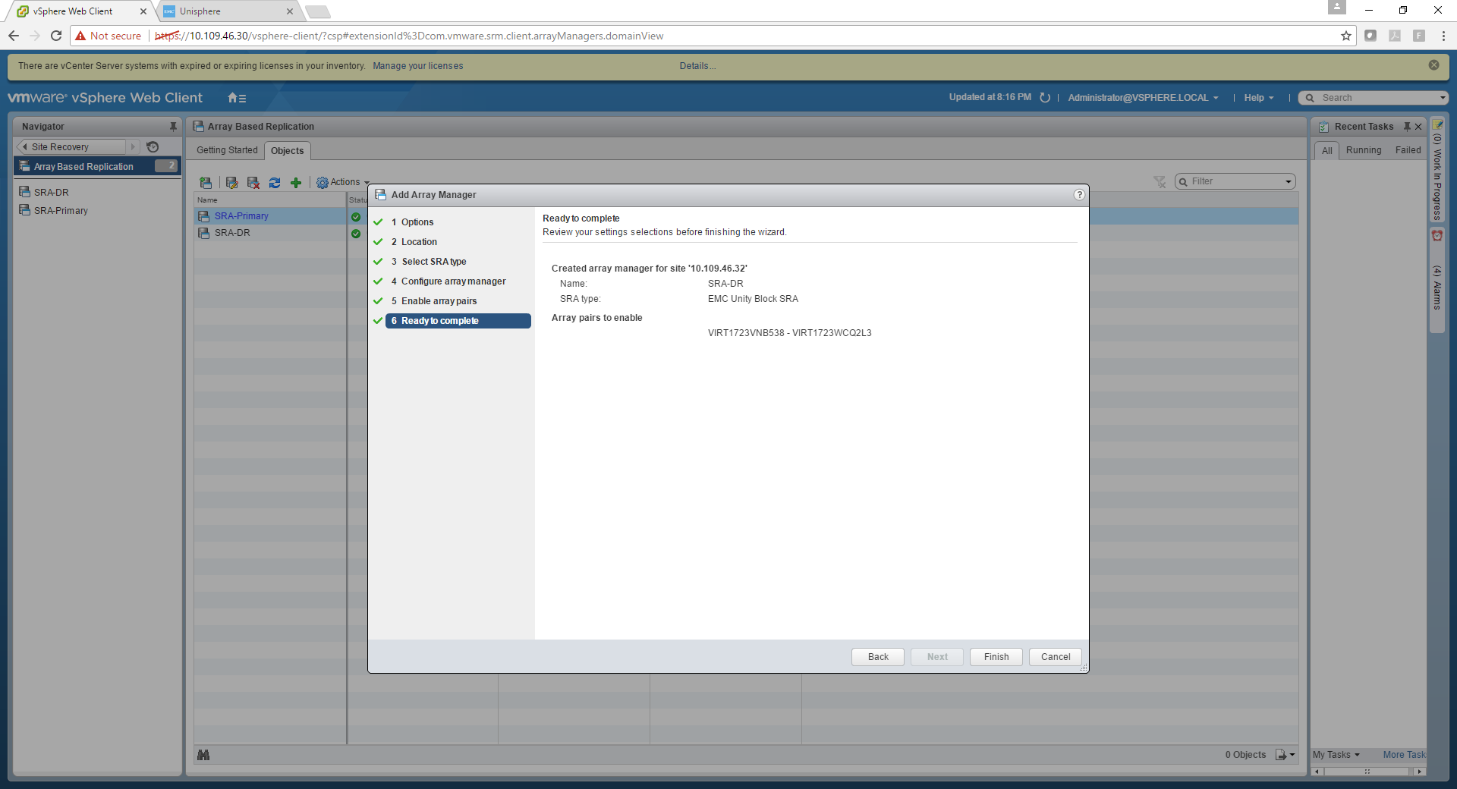Click Finish to complete the wizard
The height and width of the screenshot is (789, 1457).
click(996, 657)
